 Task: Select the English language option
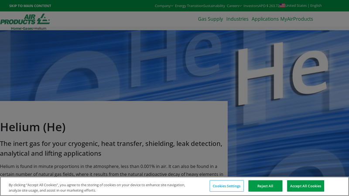coord(316,6)
